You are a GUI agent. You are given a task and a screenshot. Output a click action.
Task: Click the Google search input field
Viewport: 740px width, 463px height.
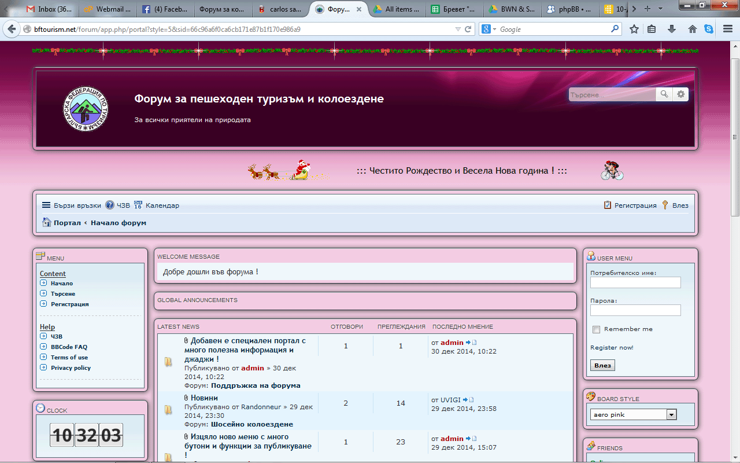(554, 29)
